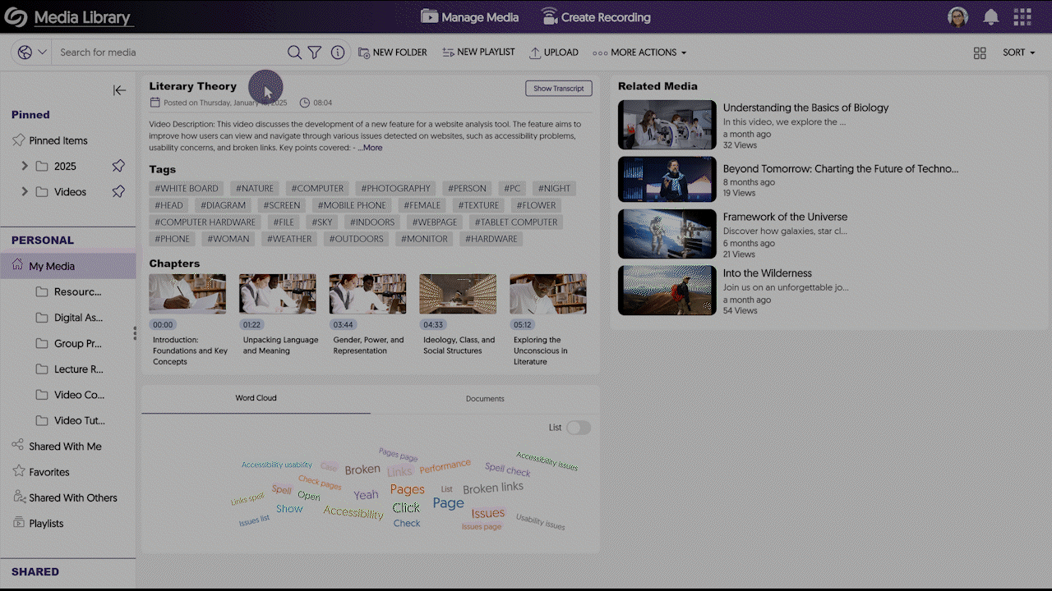Open the apps grid icon

pyautogui.click(x=1022, y=17)
